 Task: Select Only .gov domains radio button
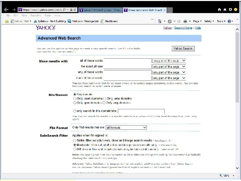point(75,103)
